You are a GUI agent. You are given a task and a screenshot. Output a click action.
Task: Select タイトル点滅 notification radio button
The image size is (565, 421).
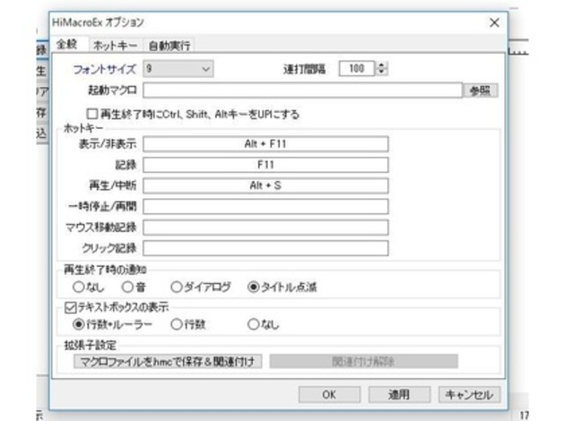[253, 287]
